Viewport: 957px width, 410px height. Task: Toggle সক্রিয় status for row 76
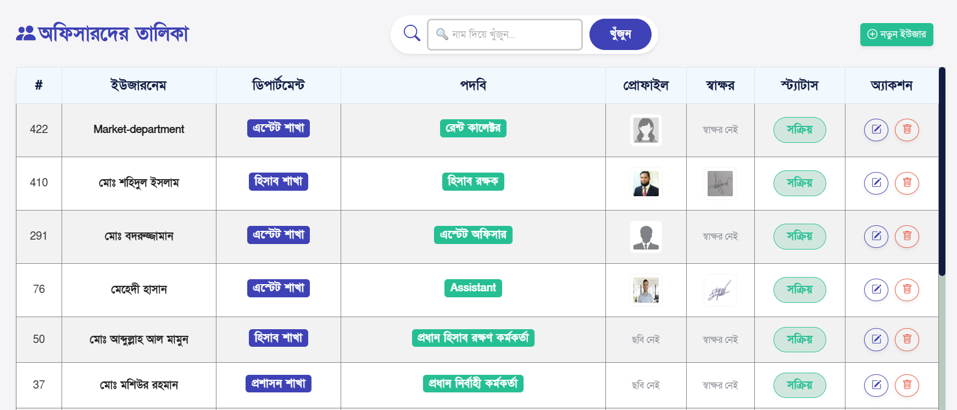[x=799, y=290]
